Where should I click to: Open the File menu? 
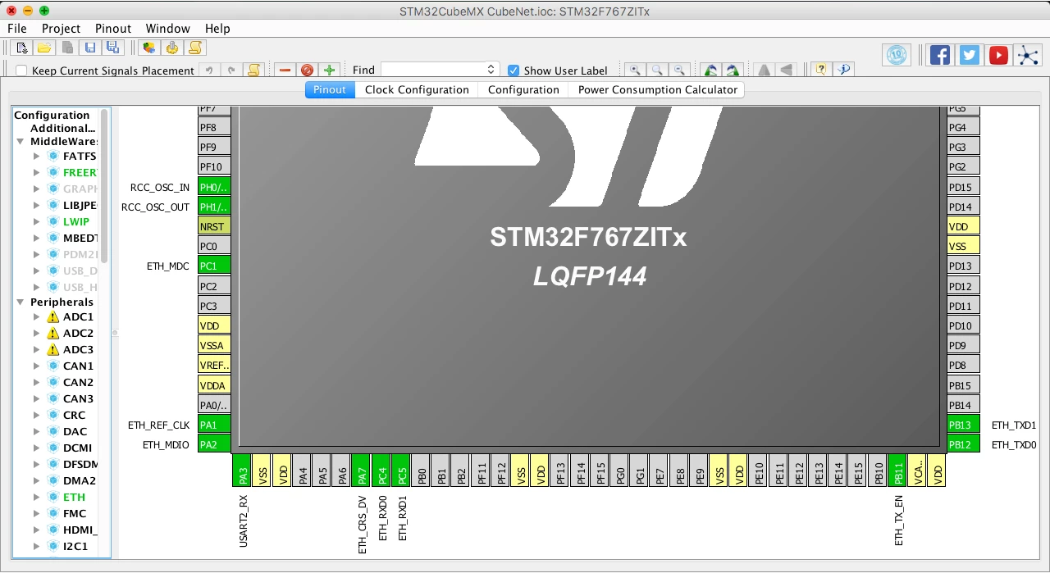(x=17, y=28)
